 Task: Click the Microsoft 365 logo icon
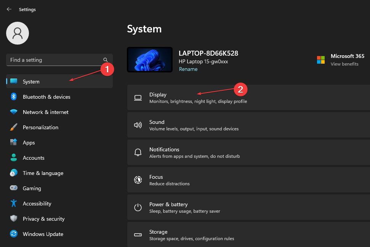[x=321, y=60]
